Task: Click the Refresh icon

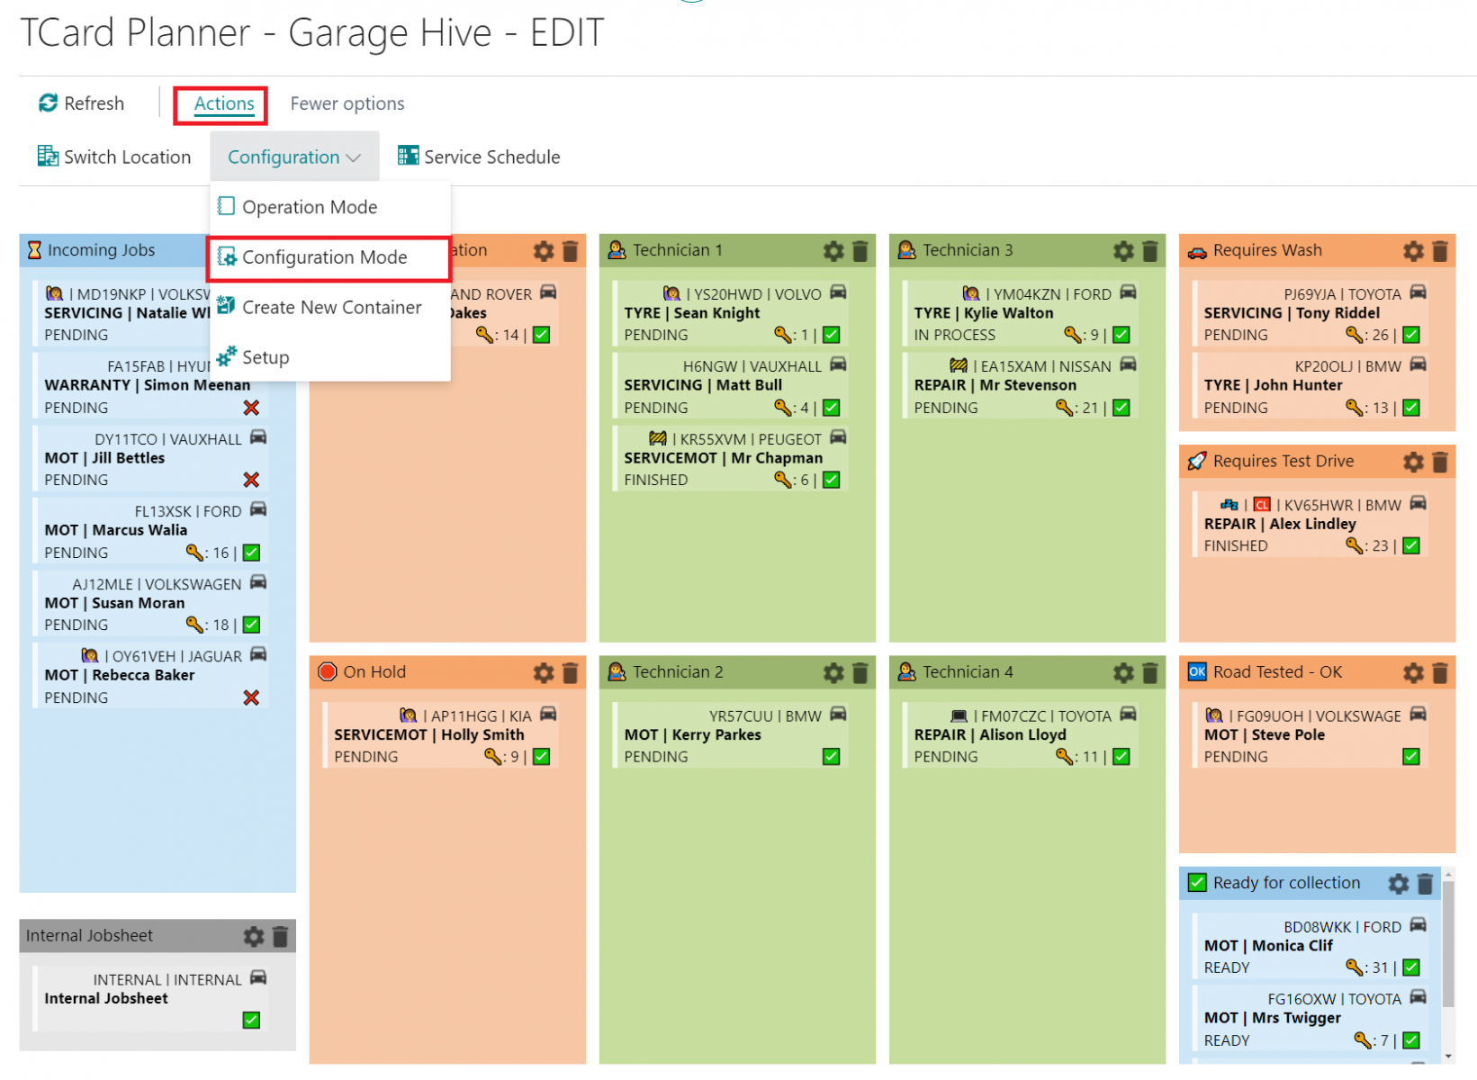Action: (48, 103)
